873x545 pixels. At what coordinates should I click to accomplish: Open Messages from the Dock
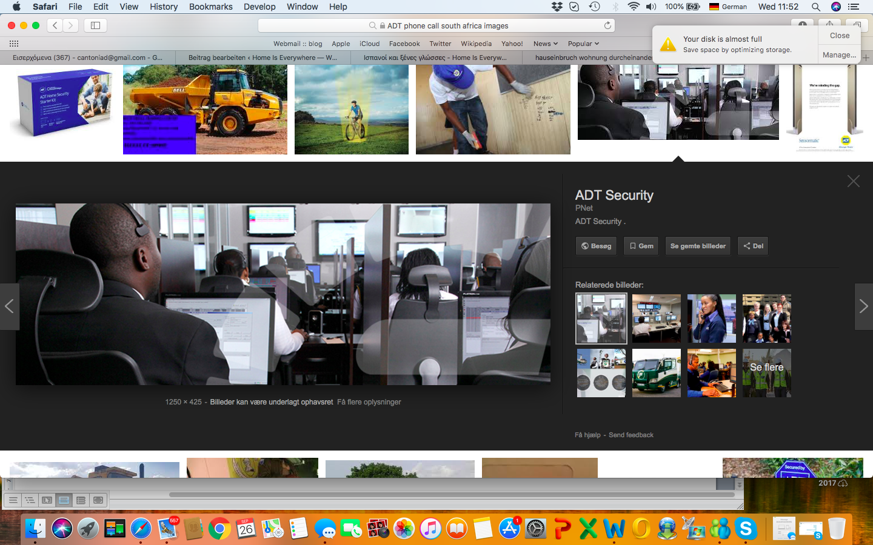tap(326, 530)
